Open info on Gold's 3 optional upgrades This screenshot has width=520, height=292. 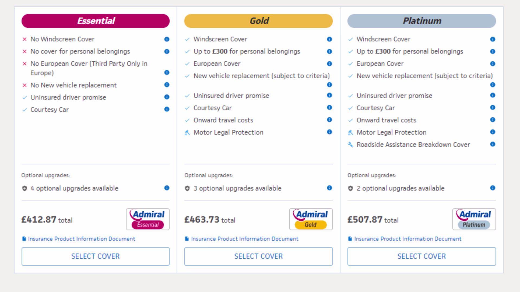tap(329, 188)
